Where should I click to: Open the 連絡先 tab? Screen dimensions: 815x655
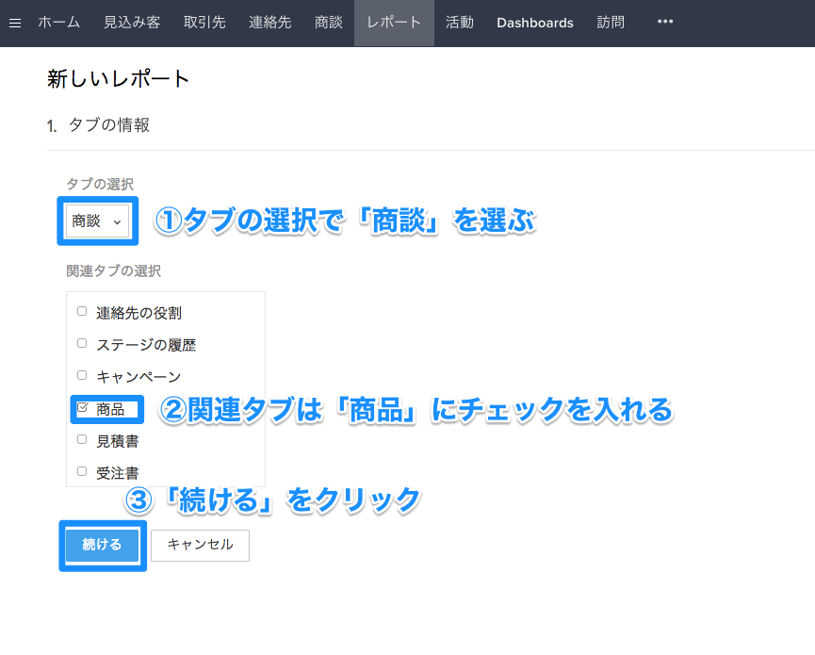269,23
